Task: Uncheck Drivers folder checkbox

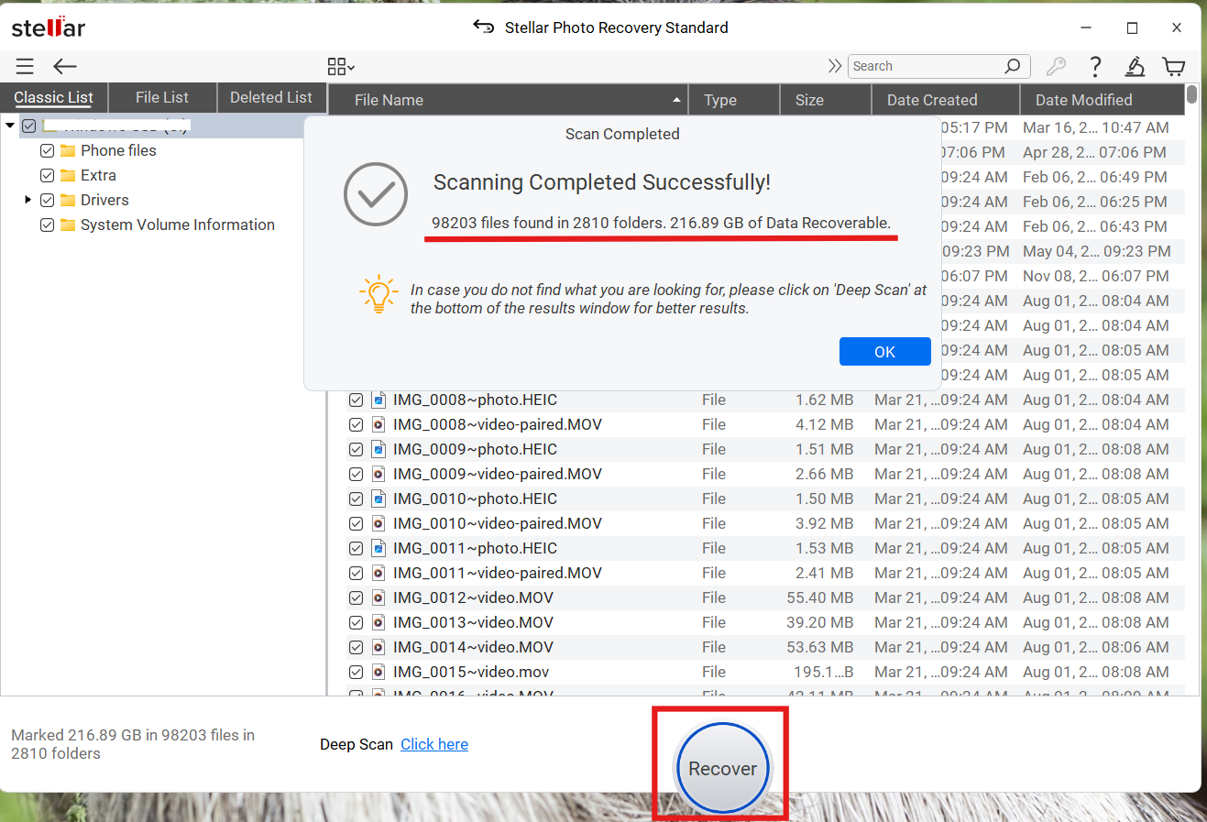Action: [48, 200]
